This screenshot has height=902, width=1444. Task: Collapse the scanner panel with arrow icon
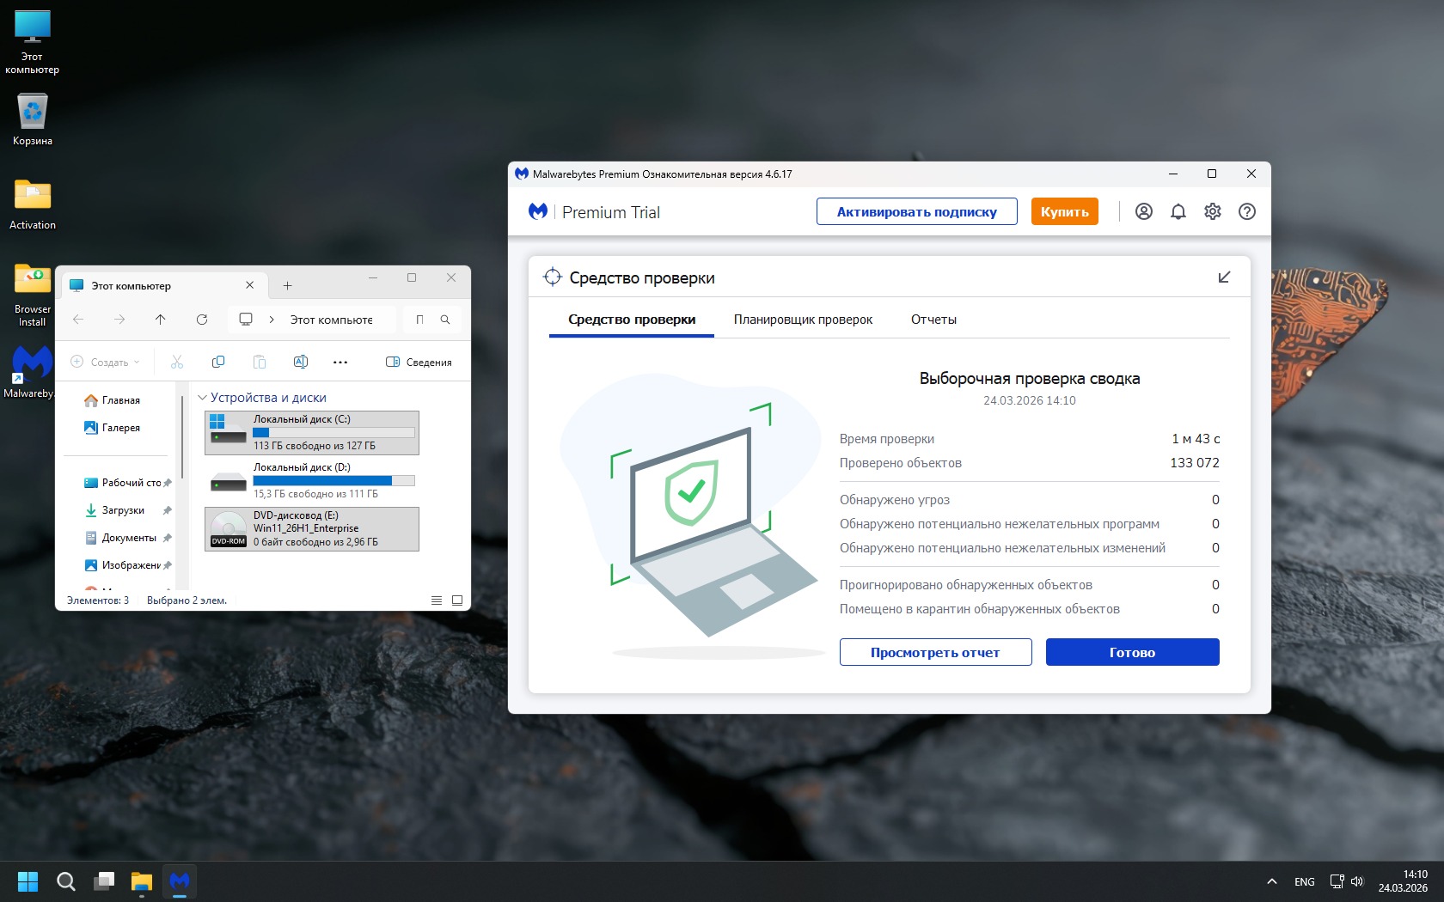[x=1224, y=277]
